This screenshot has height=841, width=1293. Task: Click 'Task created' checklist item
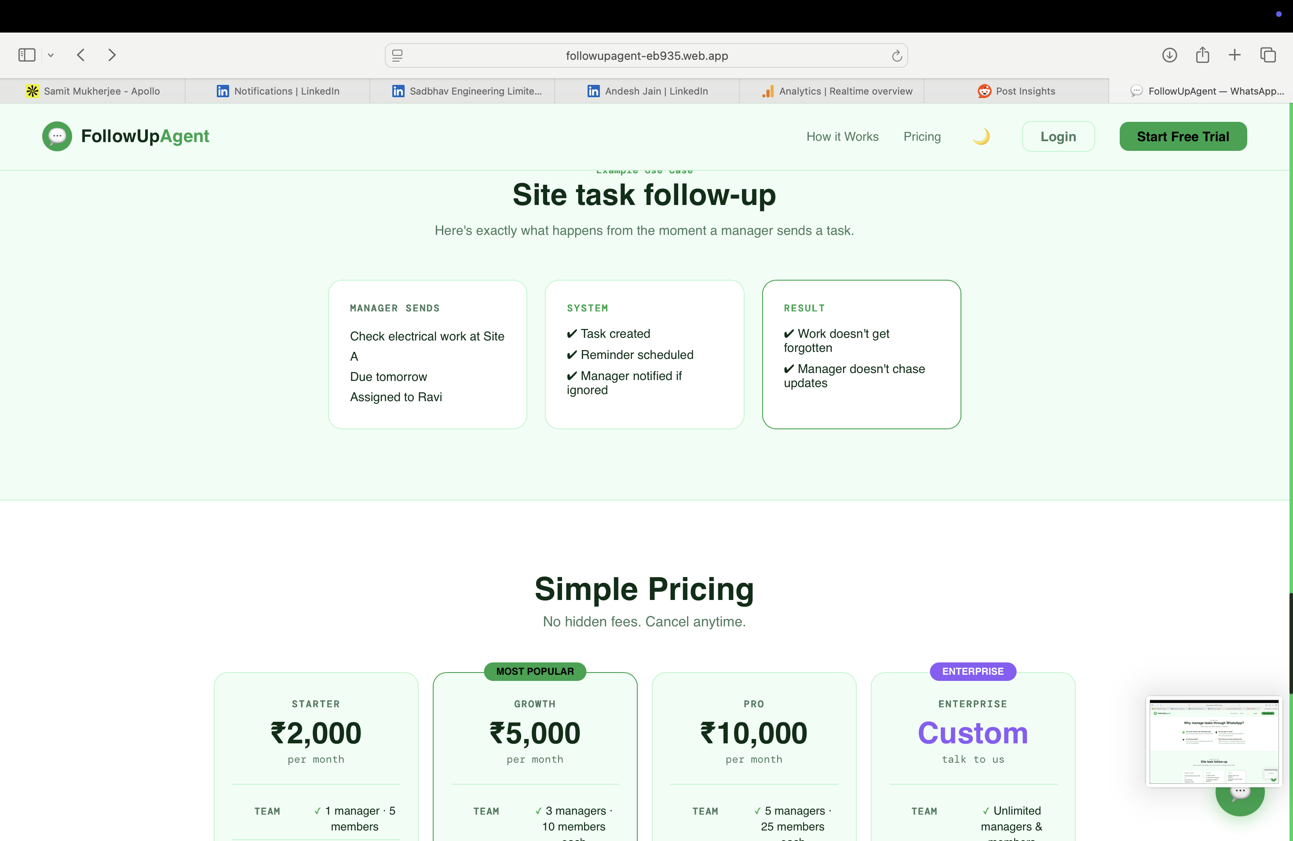click(x=609, y=333)
